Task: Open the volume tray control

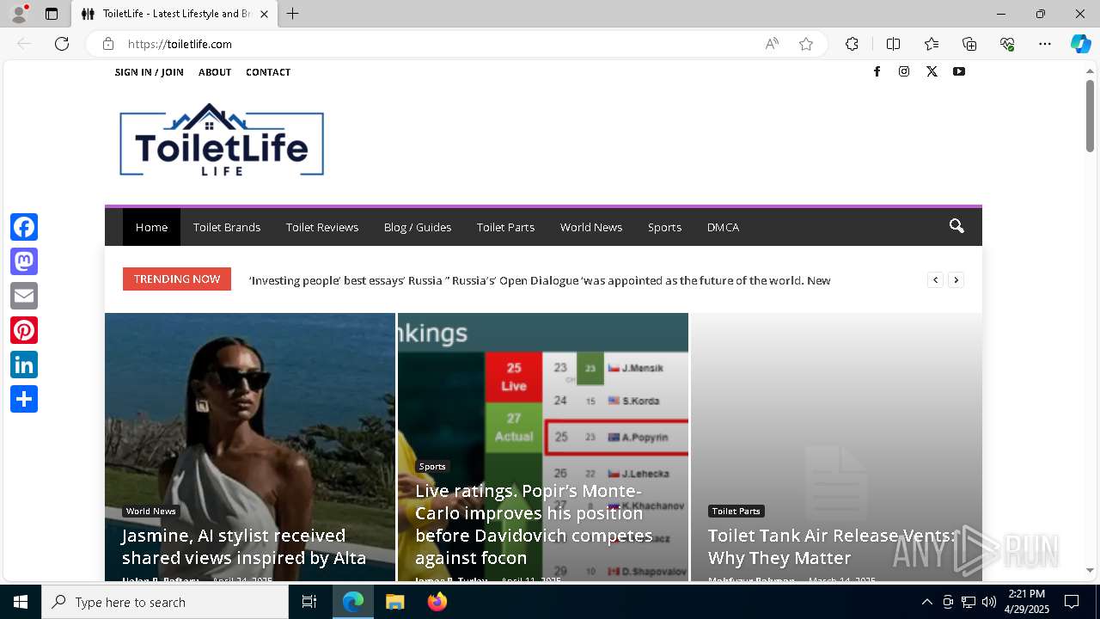Action: point(989,602)
